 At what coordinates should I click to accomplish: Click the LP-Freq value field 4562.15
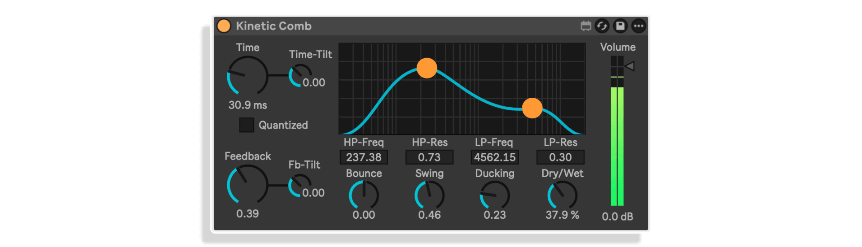tap(495, 157)
